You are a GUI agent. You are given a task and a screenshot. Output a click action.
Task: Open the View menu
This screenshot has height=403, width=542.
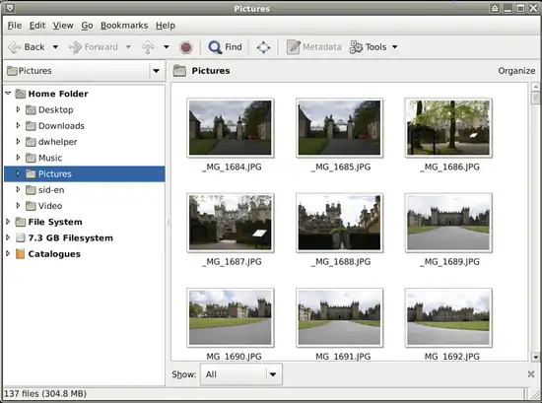tap(63, 26)
